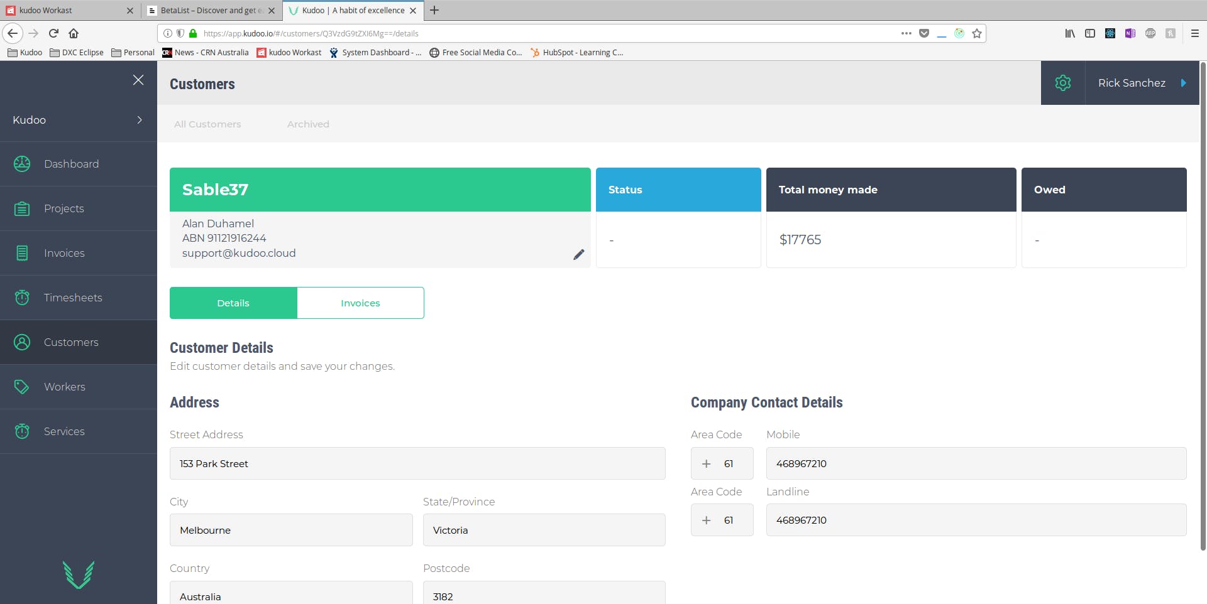Expand the Rick Sanchez user menu arrow

pyautogui.click(x=1183, y=83)
